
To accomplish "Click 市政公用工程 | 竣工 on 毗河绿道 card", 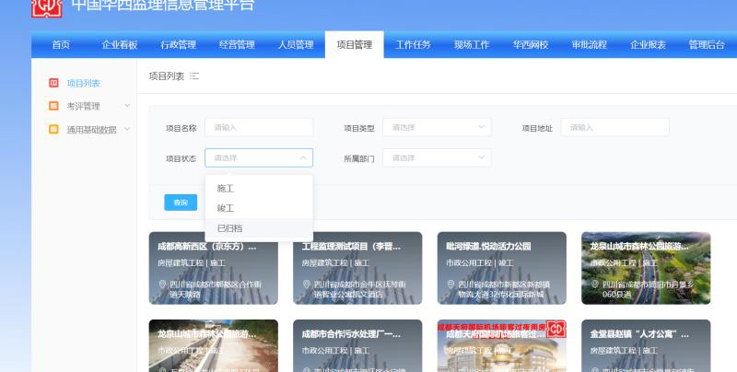I will 480,263.
